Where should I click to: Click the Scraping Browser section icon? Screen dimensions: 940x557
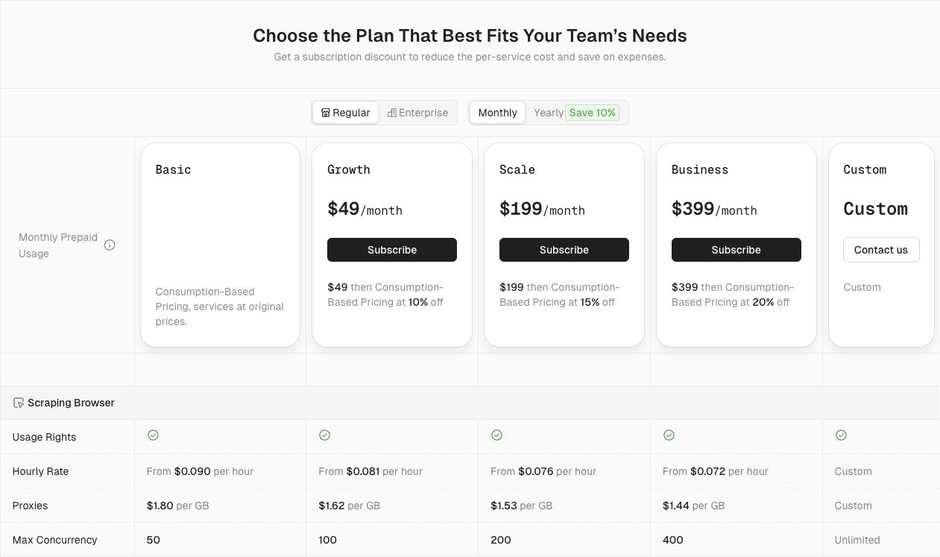pos(19,403)
